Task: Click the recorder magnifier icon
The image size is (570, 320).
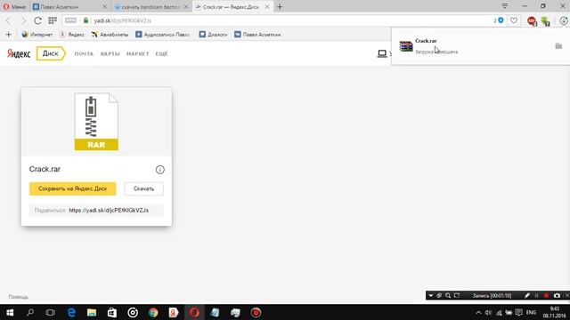Action: pyautogui.click(x=448, y=296)
